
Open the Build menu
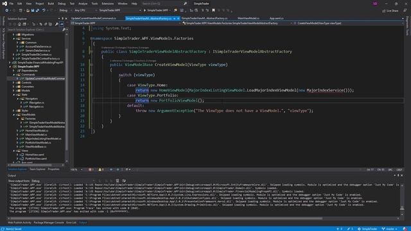pyautogui.click(x=51, y=4)
